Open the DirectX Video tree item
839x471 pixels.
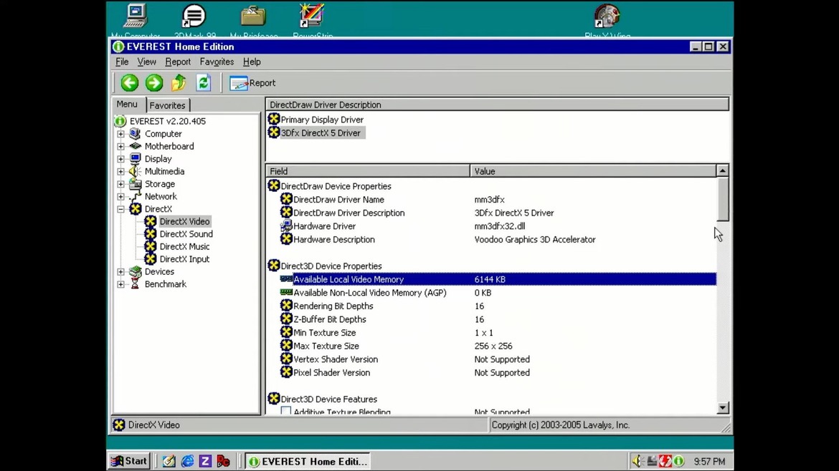(x=184, y=222)
